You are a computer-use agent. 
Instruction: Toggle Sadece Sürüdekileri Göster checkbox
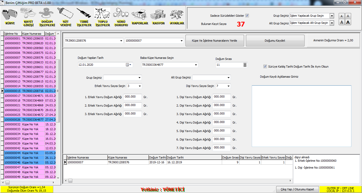(x=247, y=16)
